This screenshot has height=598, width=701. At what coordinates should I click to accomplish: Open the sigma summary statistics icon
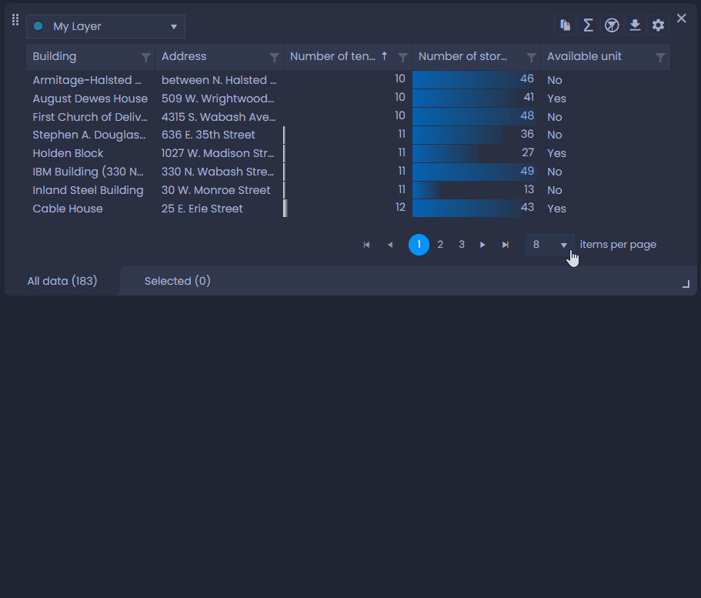coord(589,25)
